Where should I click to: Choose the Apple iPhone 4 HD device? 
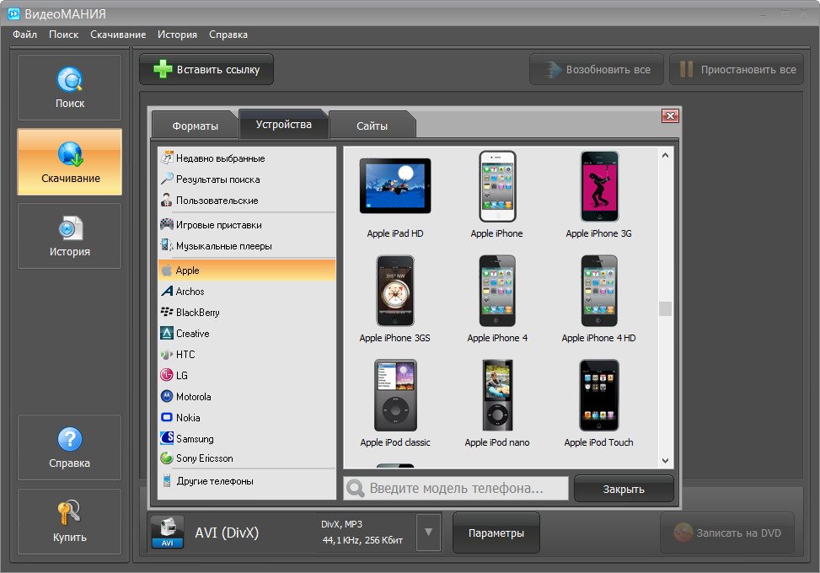pyautogui.click(x=599, y=299)
